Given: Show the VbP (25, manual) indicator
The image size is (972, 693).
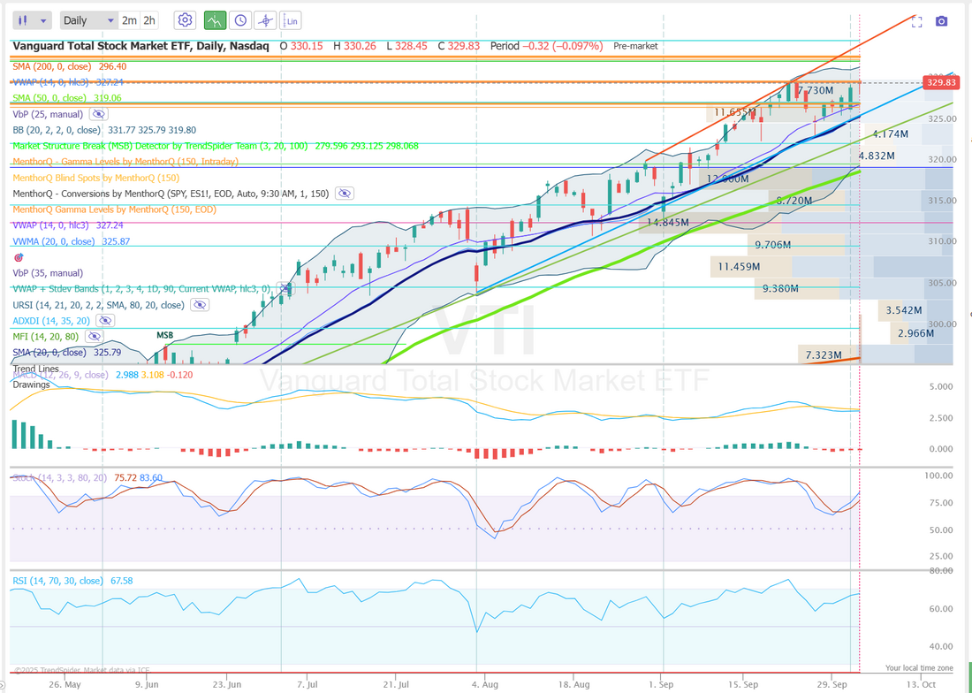Looking at the screenshot, I should coord(98,114).
